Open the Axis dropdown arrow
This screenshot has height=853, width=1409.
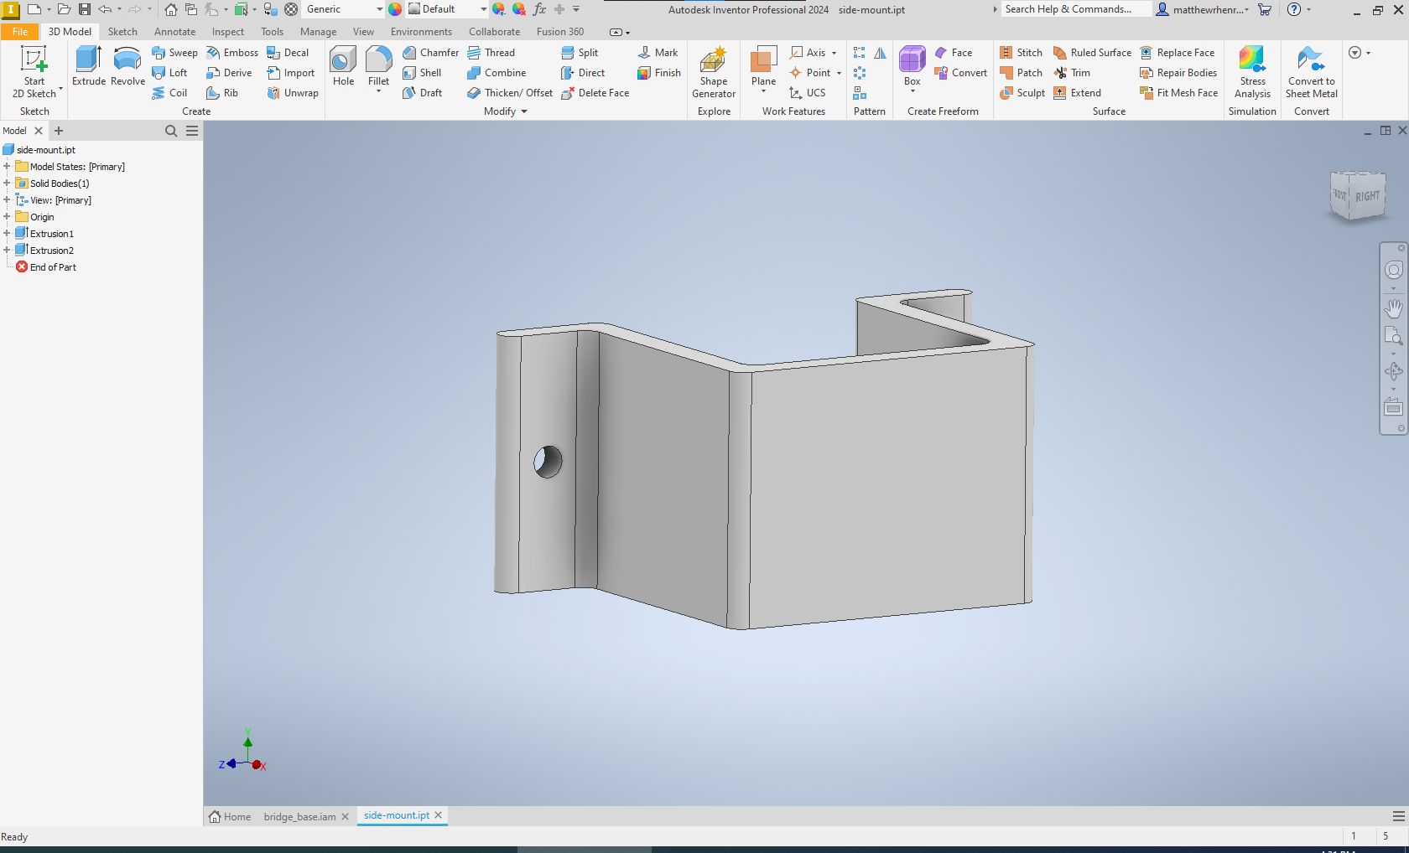(x=834, y=53)
